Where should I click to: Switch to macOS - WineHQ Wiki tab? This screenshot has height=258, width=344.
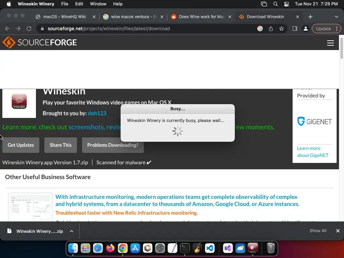[64, 17]
